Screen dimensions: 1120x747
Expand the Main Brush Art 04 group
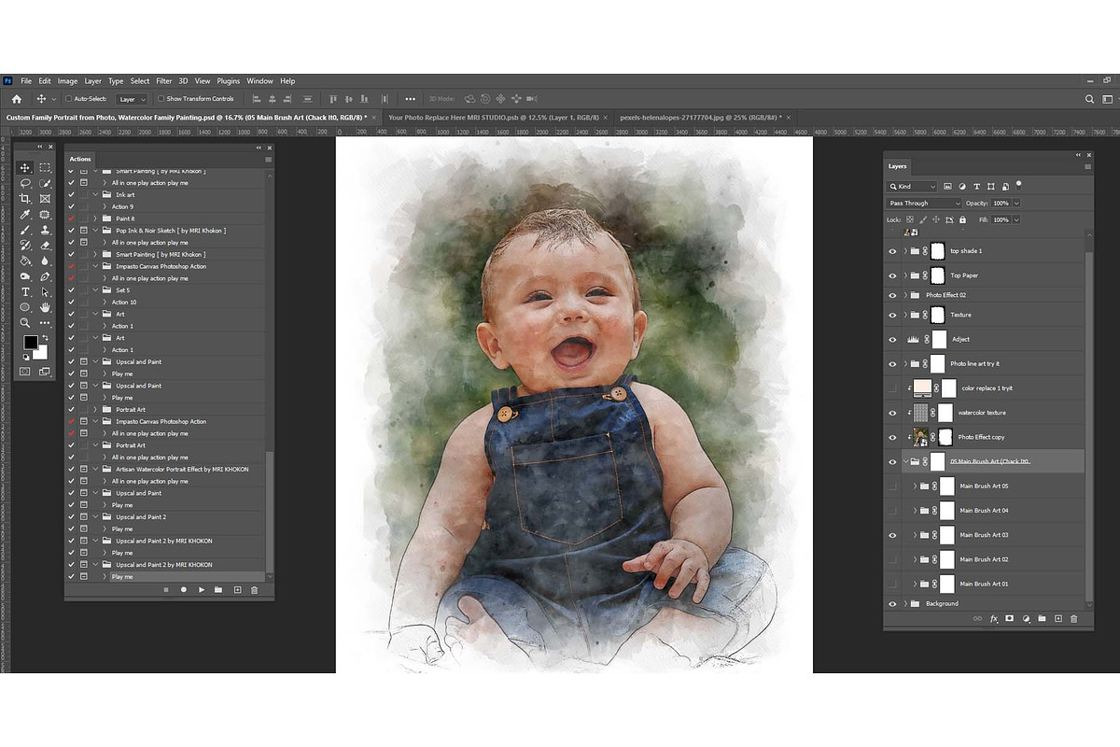(915, 511)
